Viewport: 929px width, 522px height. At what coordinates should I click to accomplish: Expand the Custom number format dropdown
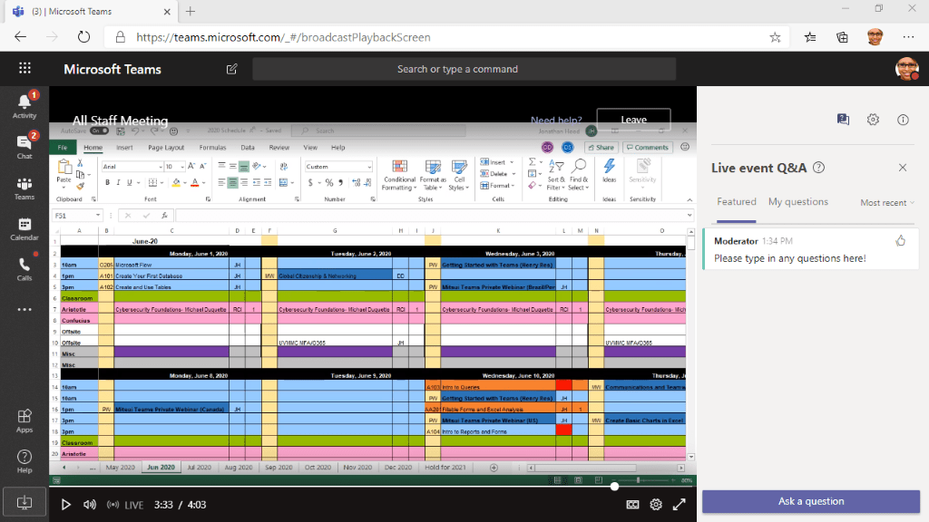[x=369, y=167]
